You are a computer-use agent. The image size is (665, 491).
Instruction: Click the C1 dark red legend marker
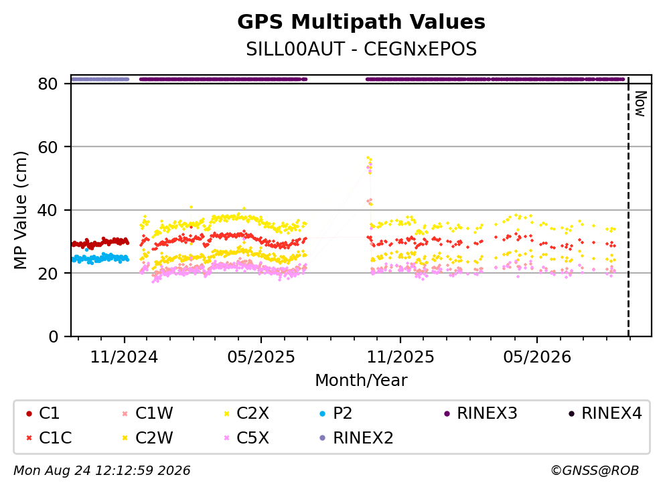tap(29, 414)
